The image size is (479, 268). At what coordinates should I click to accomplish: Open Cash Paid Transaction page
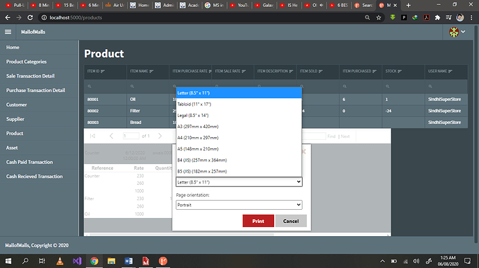[x=30, y=162]
